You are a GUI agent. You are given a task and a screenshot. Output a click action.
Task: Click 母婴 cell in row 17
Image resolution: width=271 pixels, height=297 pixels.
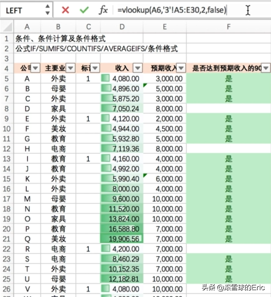coord(58,199)
